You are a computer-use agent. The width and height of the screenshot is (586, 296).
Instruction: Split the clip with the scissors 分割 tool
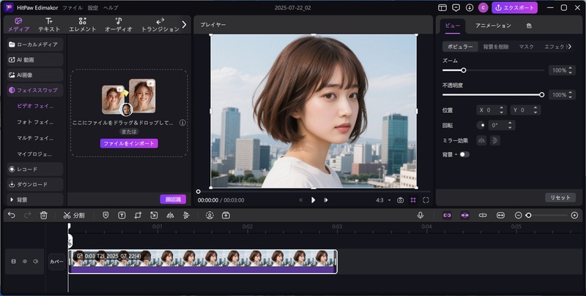[x=74, y=215]
